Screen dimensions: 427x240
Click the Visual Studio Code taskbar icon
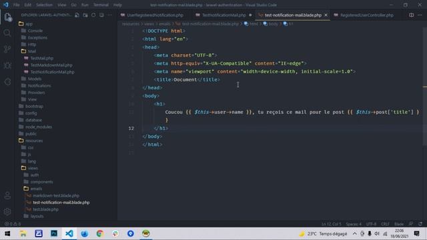pyautogui.click(x=69, y=233)
